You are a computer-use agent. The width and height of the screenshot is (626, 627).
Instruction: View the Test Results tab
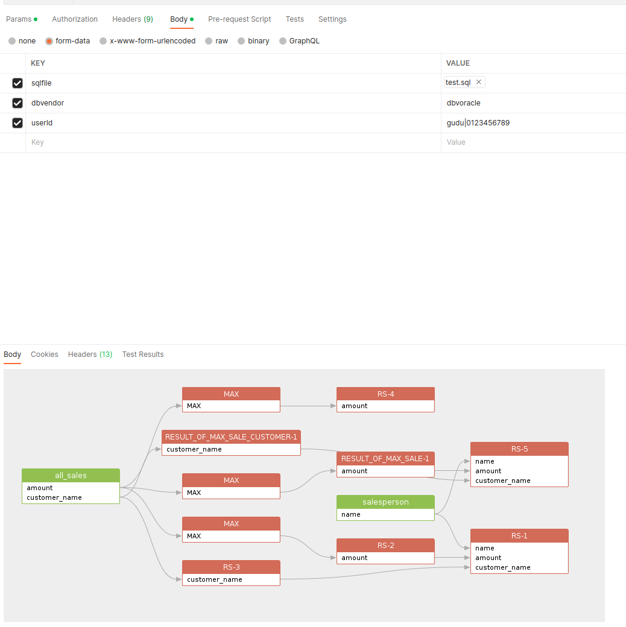(x=143, y=354)
